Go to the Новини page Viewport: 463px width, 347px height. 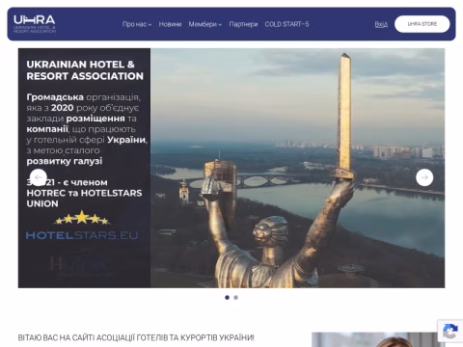[x=170, y=24]
